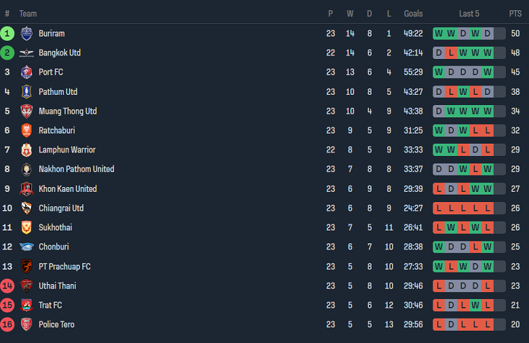Click the Bangkok Utd club logo
Viewport: 529px width, 343px height.
tap(26, 53)
